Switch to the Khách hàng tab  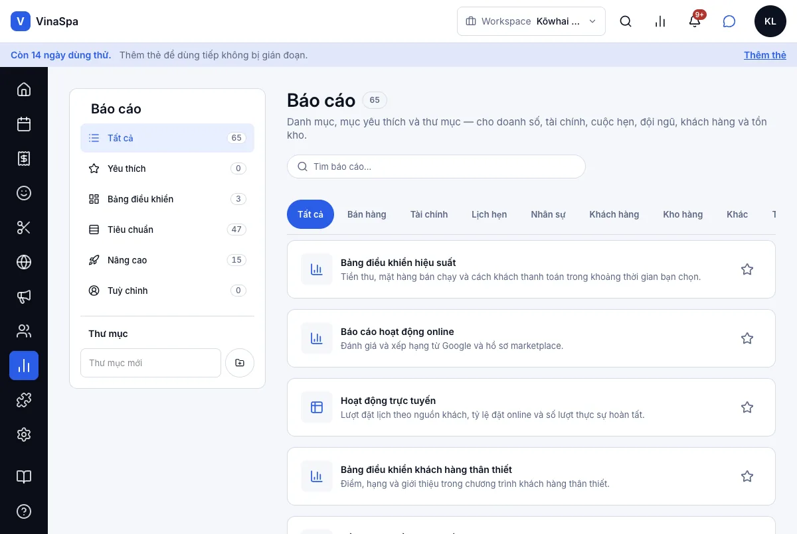[614, 214]
